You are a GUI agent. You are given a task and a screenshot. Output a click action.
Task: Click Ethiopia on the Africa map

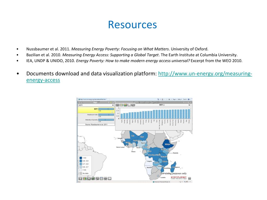168,144
